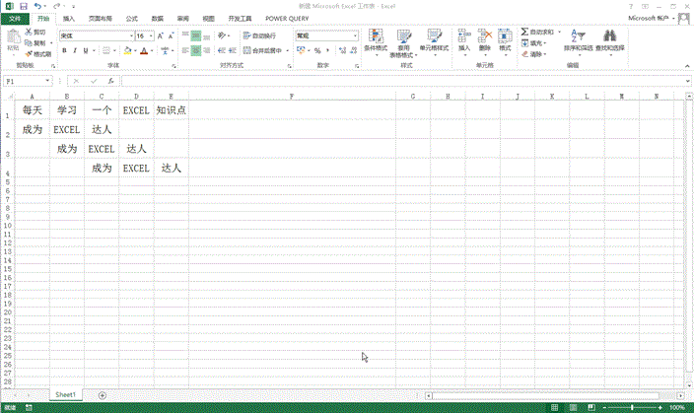Open the 文件 (File) menu button
The height and width of the screenshot is (413, 694).
(x=15, y=18)
